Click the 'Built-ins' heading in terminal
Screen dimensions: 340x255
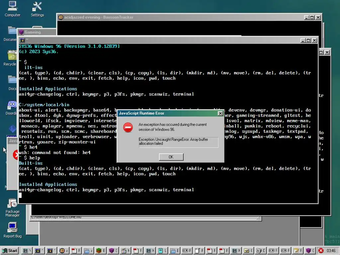coord(31,163)
